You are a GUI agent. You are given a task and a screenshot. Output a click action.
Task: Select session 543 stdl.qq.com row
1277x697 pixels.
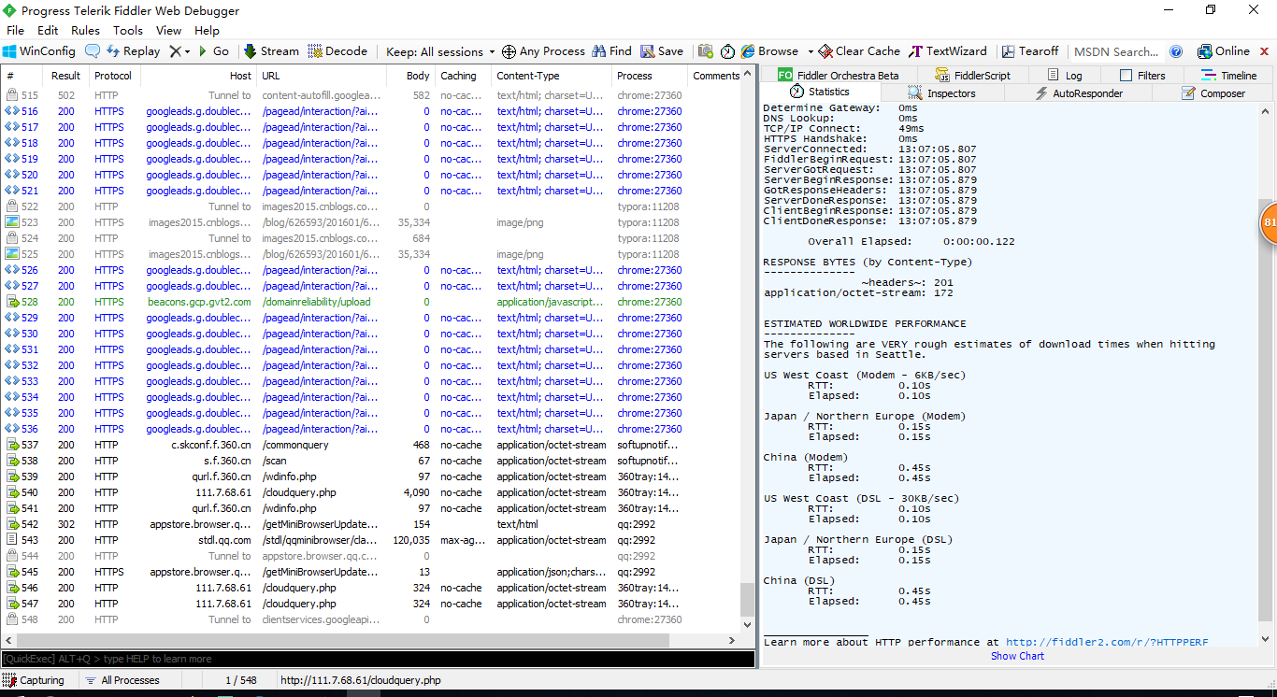pos(372,540)
